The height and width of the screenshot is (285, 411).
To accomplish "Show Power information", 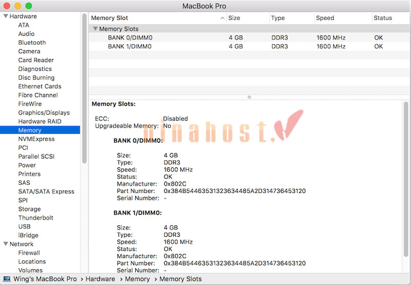I will pos(27,165).
